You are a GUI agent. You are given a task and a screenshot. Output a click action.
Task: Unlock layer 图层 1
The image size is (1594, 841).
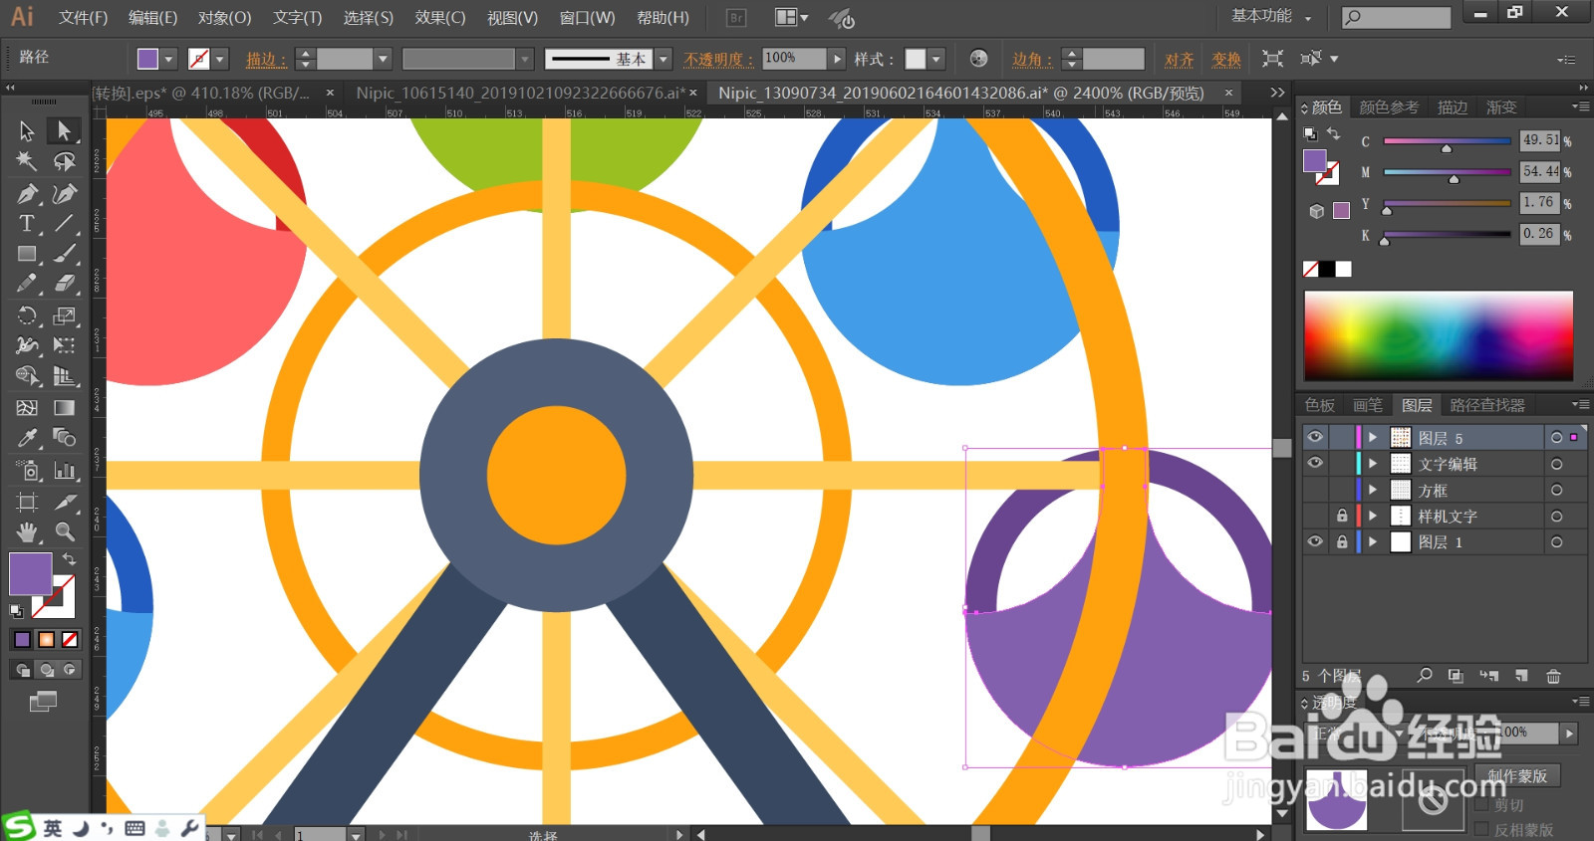pos(1342,541)
